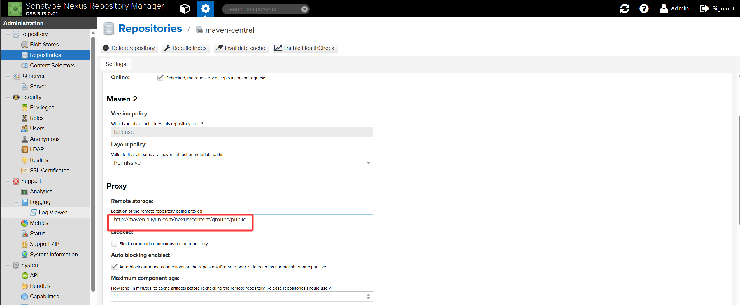Open Content Selectors in sidebar

(52, 65)
